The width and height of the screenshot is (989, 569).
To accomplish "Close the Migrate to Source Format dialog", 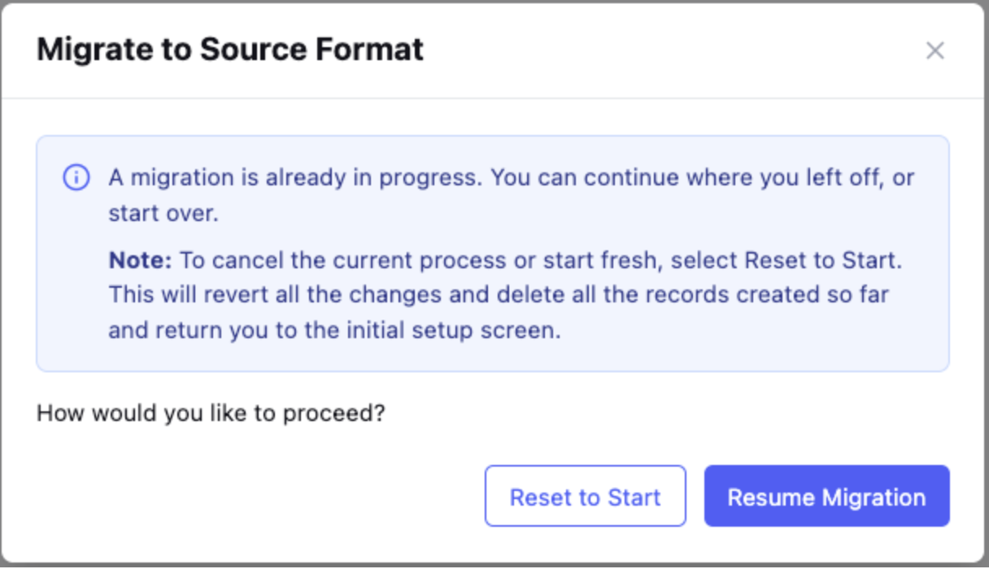I will pos(935,50).
